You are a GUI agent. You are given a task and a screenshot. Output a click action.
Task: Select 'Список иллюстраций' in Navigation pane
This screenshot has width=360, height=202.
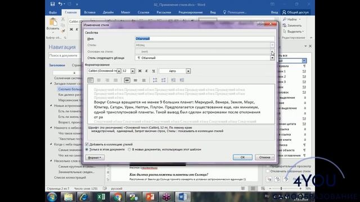(70, 177)
